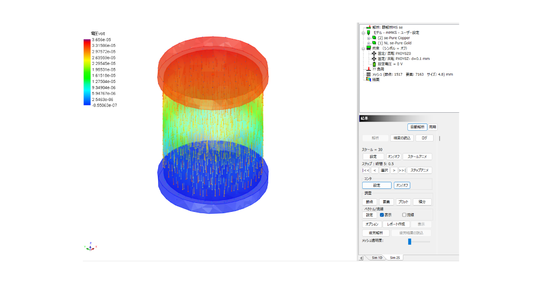Viewport: 542px width, 284px height.
Task: Click the 設定電圧 = 0 V voltage icon
Action: coord(374,64)
